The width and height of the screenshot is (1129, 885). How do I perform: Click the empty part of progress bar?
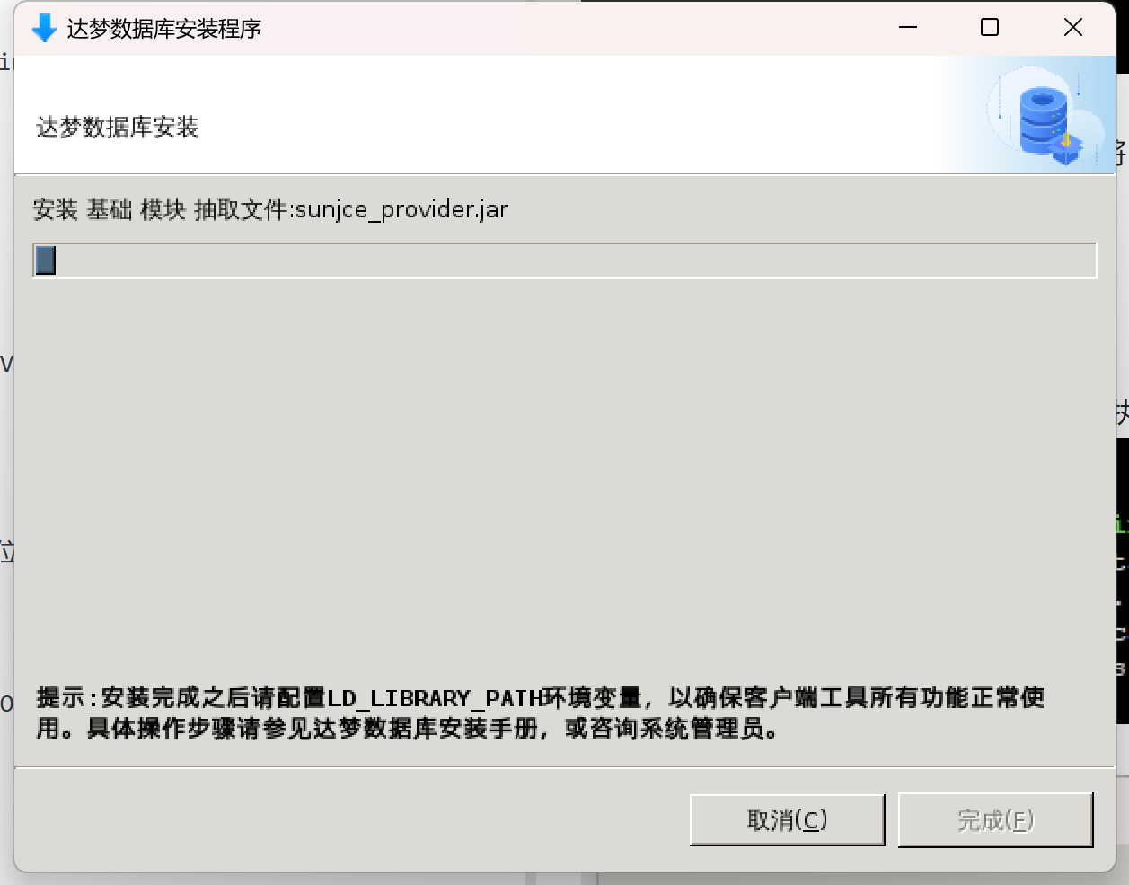point(575,261)
